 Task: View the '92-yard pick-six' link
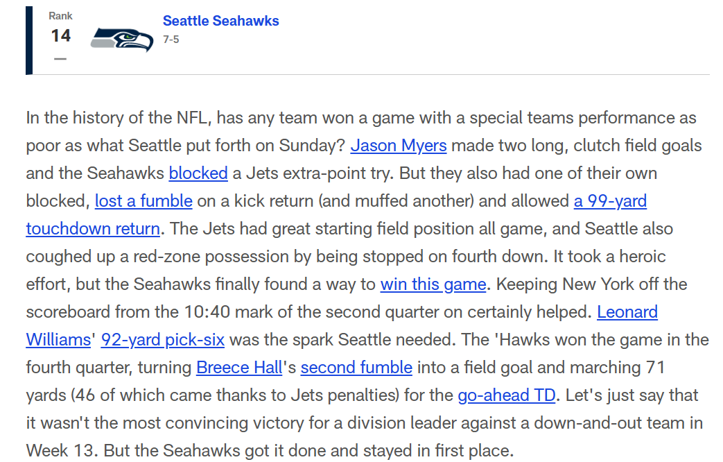point(163,340)
